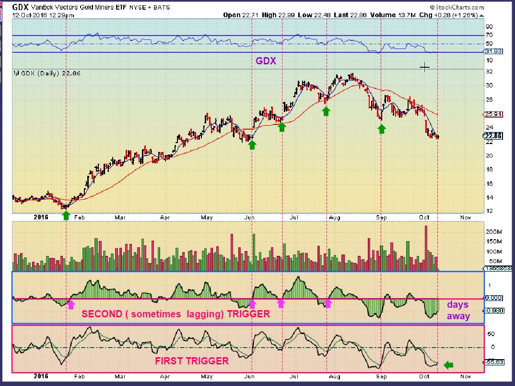The image size is (515, 386).
Task: Click the -55.63 oscillator value label
Action: [493, 362]
